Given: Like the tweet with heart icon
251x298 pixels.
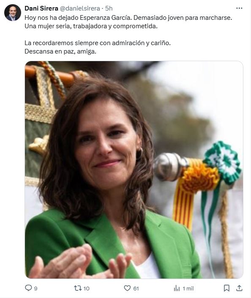Looking at the screenshot, I should coord(127,288).
